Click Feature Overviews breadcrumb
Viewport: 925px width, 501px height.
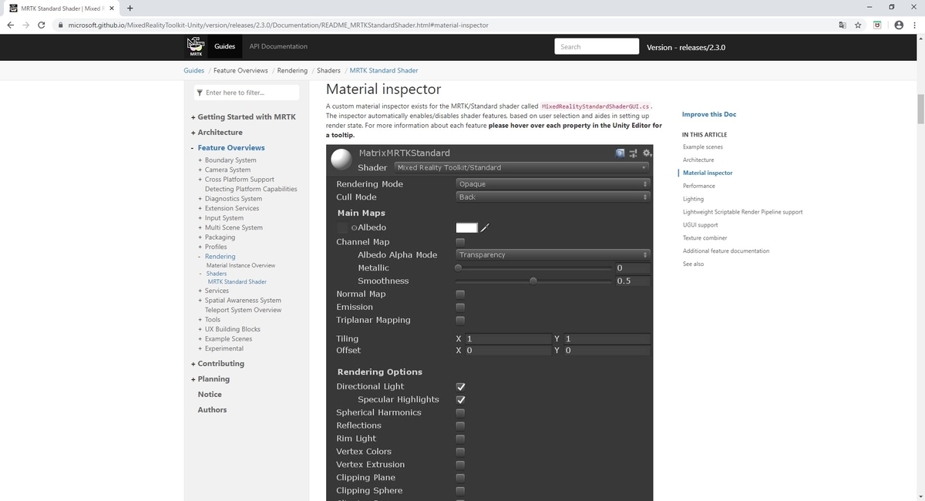(240, 70)
